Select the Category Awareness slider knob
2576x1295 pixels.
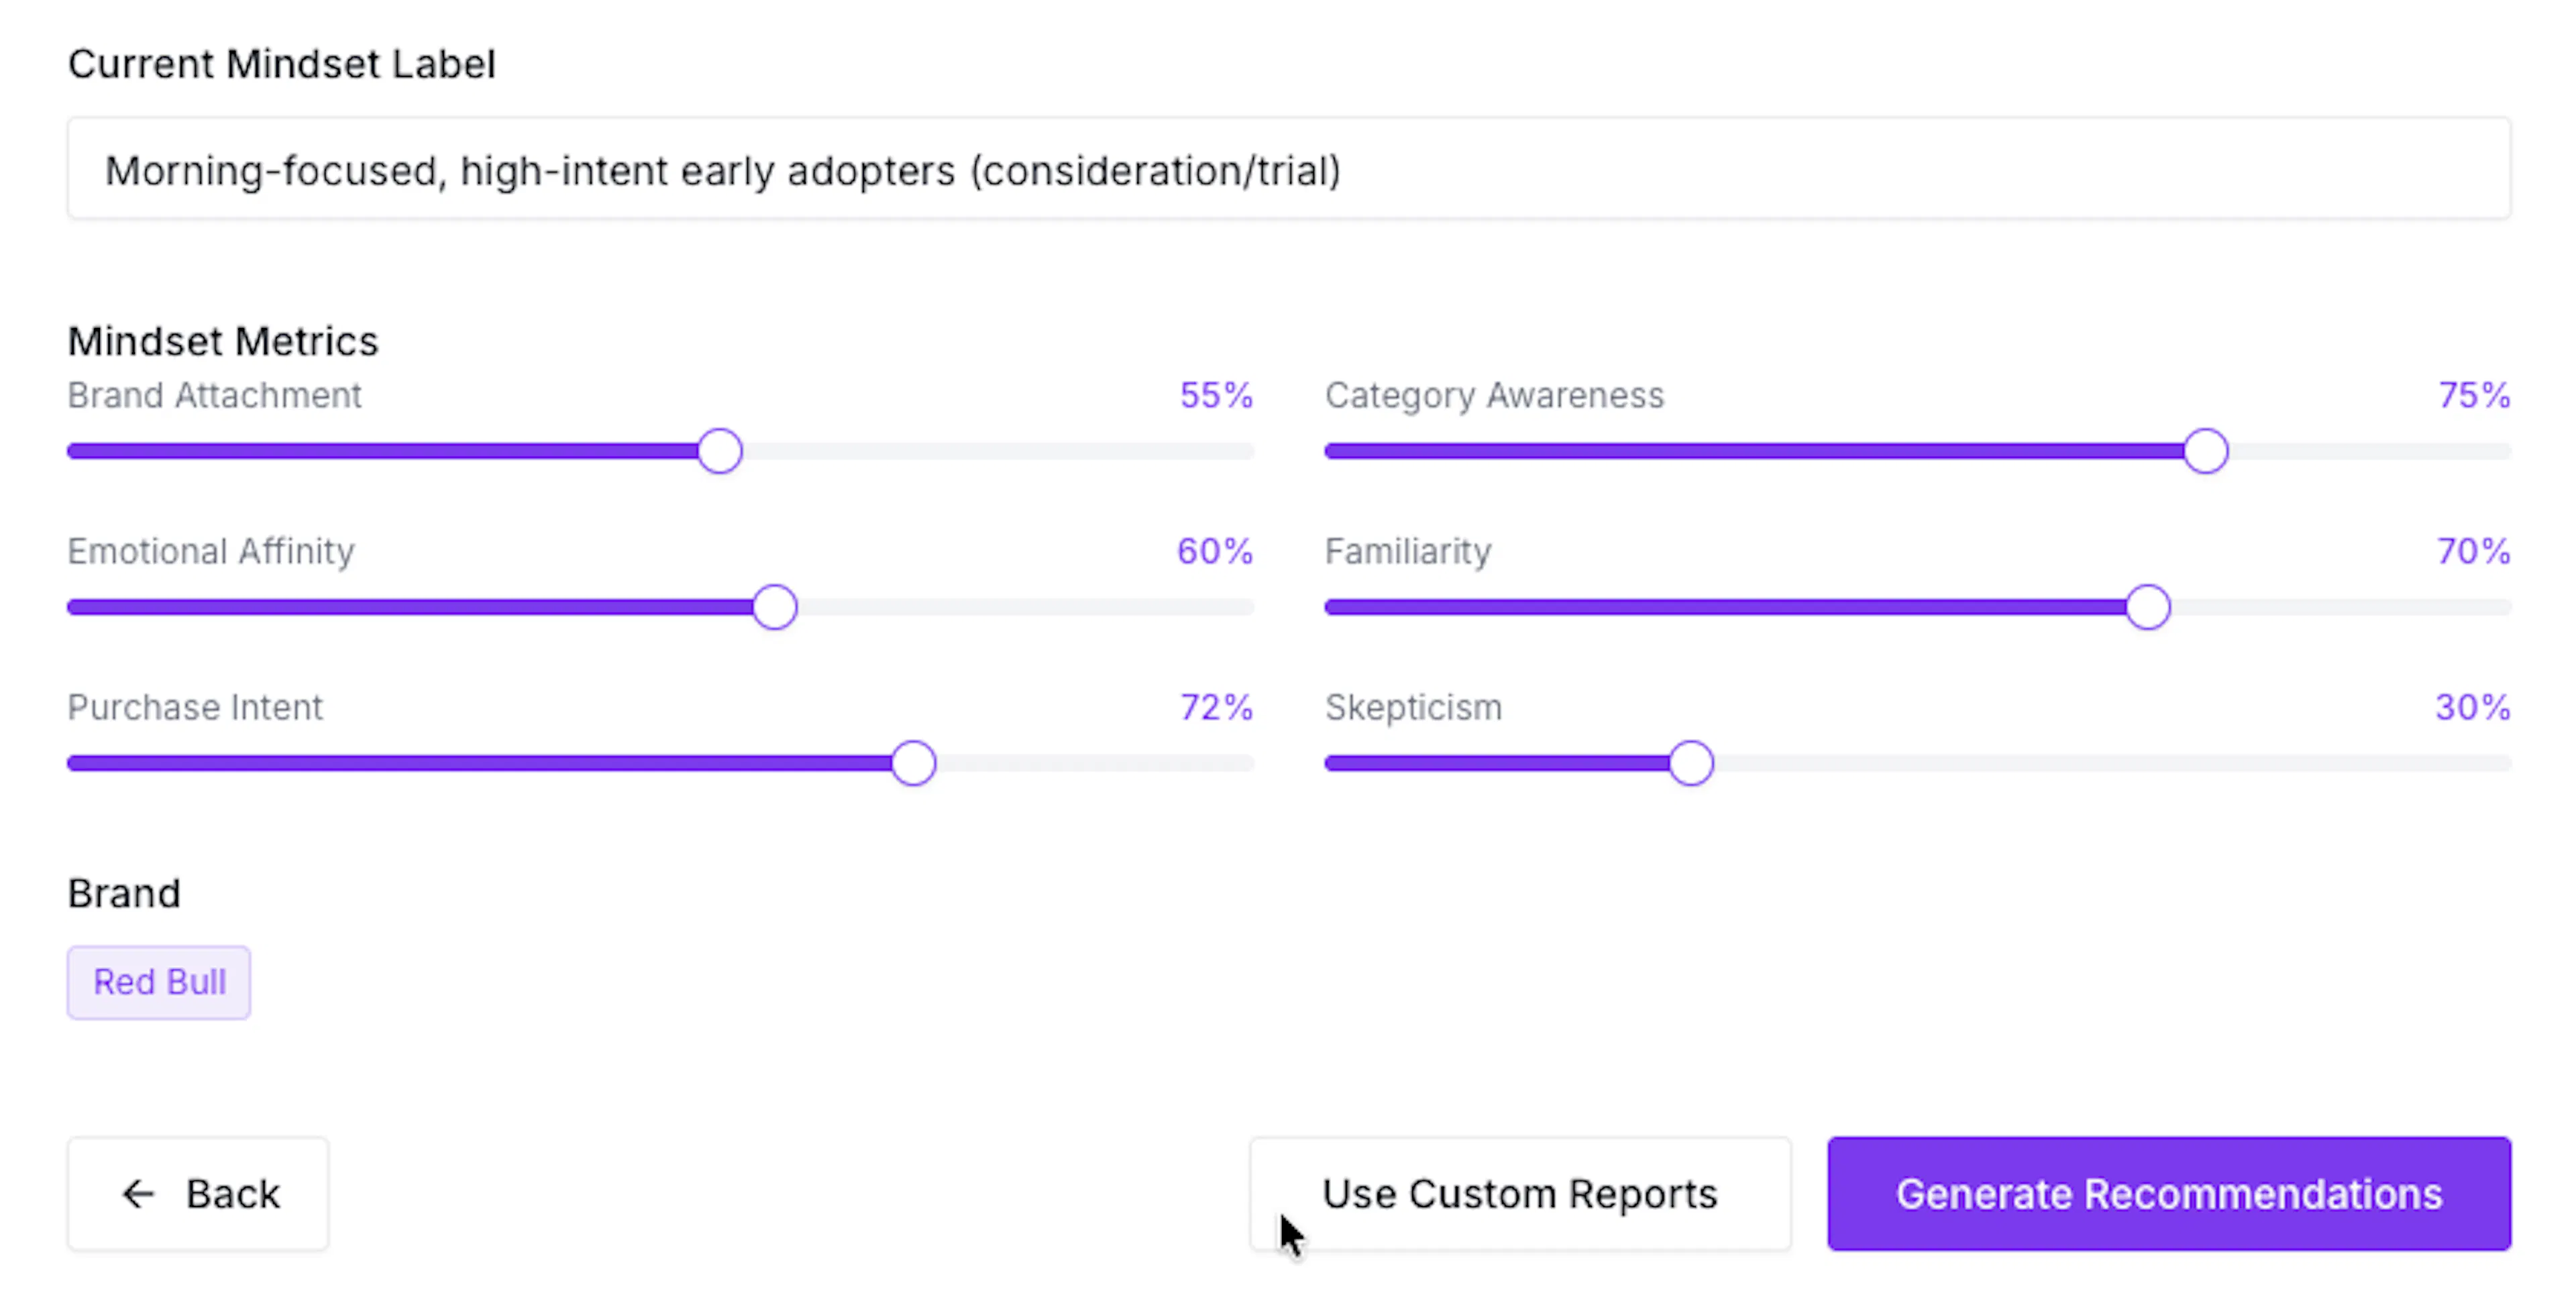[2205, 451]
